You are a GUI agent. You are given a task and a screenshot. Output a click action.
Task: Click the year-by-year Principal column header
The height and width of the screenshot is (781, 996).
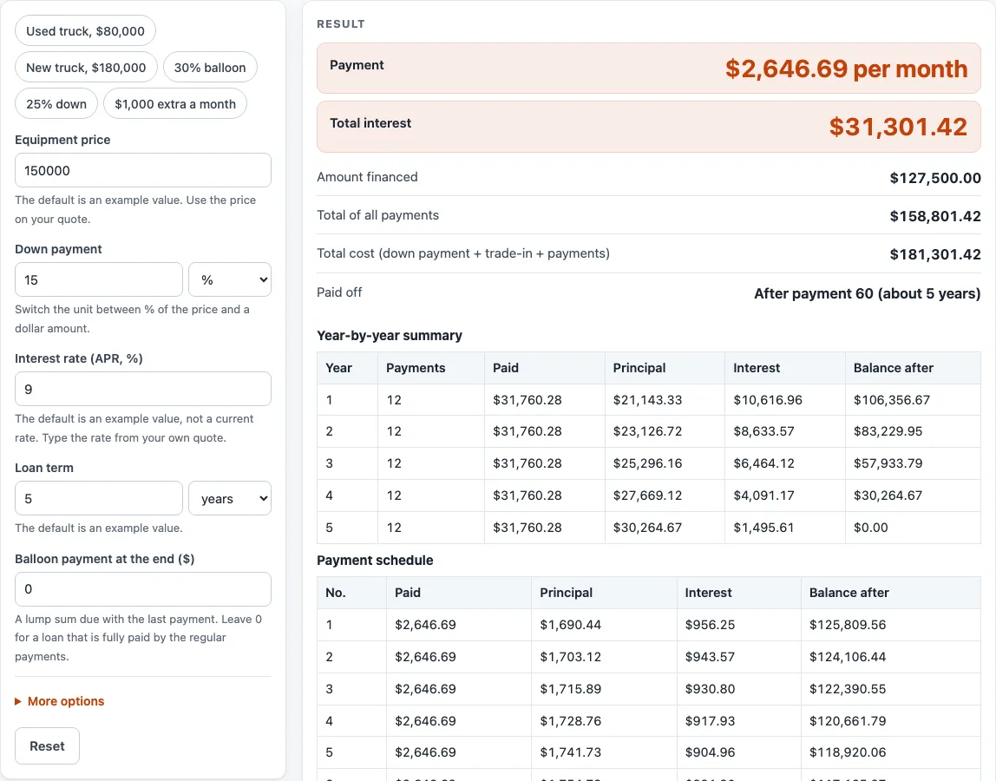[665, 368]
